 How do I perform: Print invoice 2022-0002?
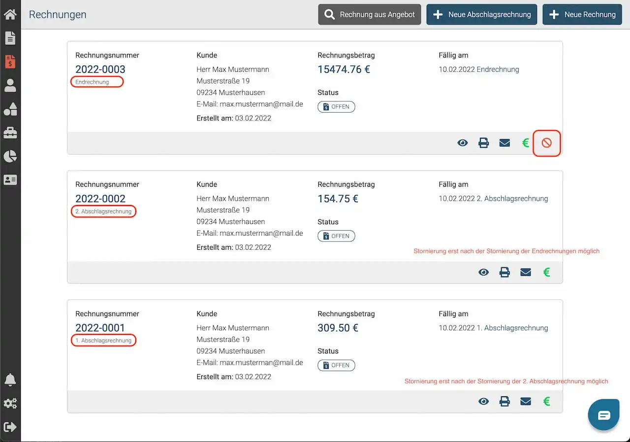pyautogui.click(x=504, y=272)
